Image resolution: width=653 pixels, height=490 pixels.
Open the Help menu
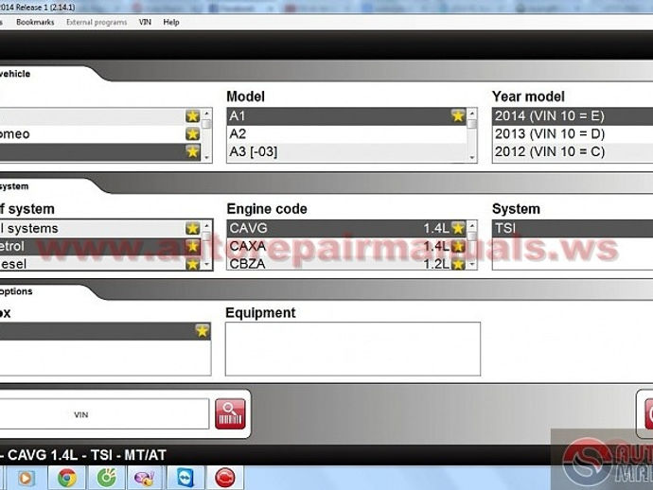(171, 22)
